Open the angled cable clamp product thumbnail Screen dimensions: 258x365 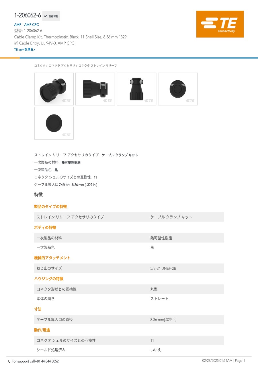tap(54, 89)
